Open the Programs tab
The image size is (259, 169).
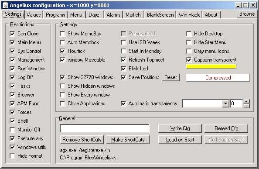(x=55, y=15)
